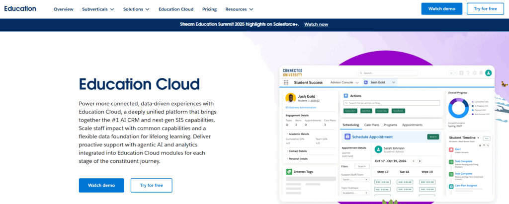Image resolution: width=509 pixels, height=204 pixels.
Task: Click the Send Email action button
Action: click(398, 111)
